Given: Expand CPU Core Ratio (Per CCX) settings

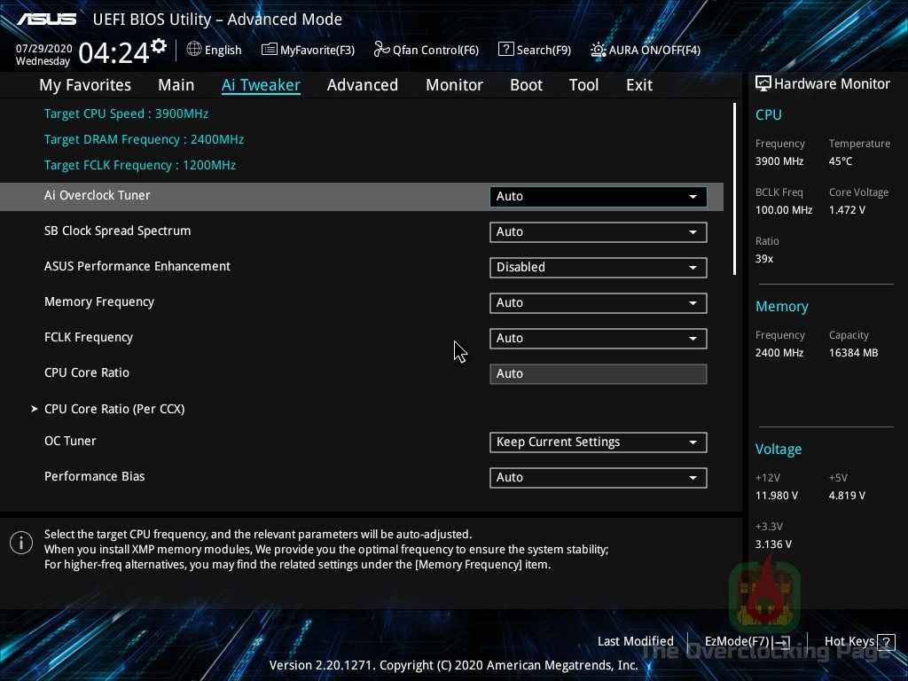Looking at the screenshot, I should tap(114, 409).
